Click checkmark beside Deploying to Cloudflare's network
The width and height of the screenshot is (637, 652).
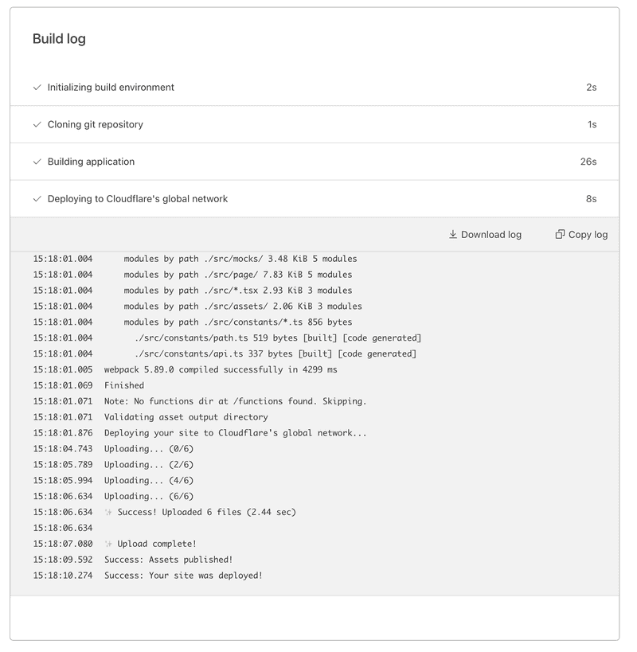pyautogui.click(x=37, y=199)
